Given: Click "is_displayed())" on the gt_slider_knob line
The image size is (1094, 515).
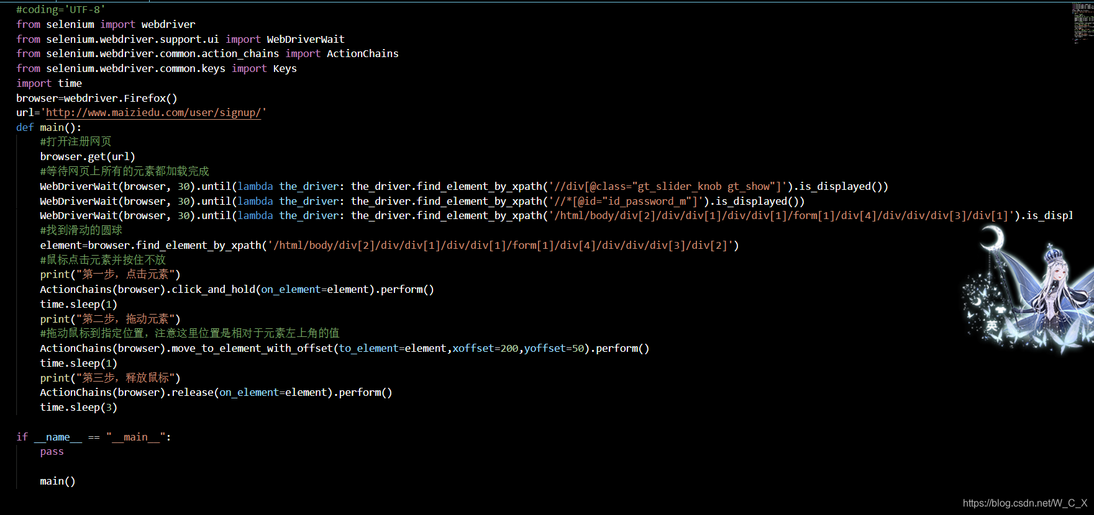Looking at the screenshot, I should (844, 186).
